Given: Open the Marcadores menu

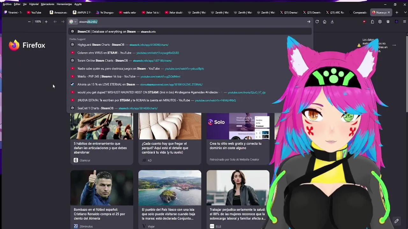Looking at the screenshot, I should pos(47,4).
